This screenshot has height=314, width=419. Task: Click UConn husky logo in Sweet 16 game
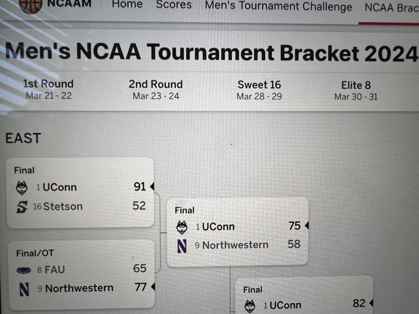point(250,306)
